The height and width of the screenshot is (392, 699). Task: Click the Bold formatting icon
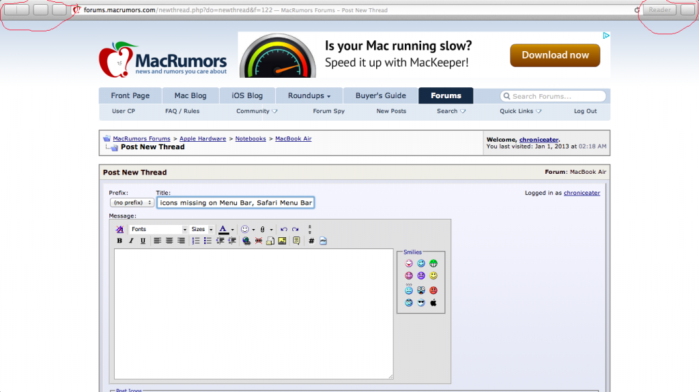(119, 241)
